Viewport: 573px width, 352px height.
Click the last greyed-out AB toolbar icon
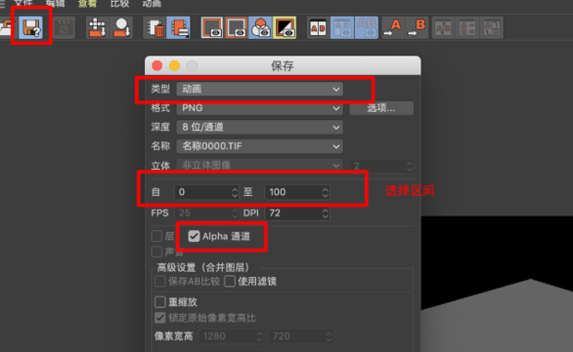pyautogui.click(x=492, y=28)
